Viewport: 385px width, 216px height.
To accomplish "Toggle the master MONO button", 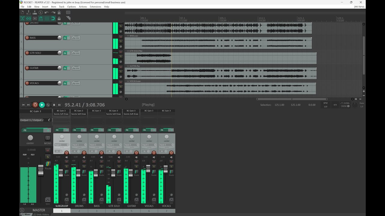I will (x=48, y=138).
